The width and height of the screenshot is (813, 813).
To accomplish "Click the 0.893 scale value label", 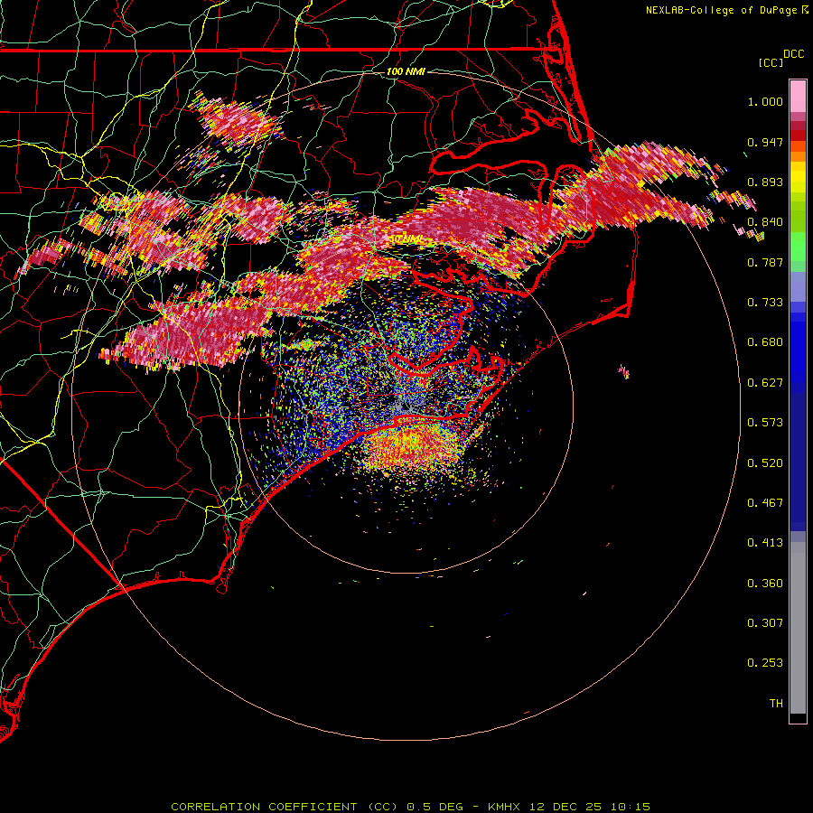I will (765, 182).
